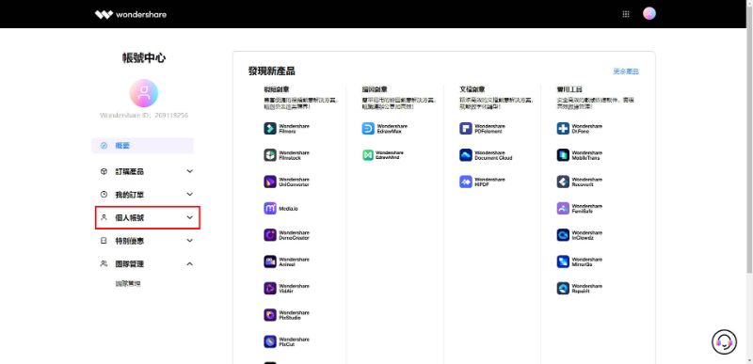Select 特別優惠 menu item
This screenshot has width=753, height=364.
point(130,241)
